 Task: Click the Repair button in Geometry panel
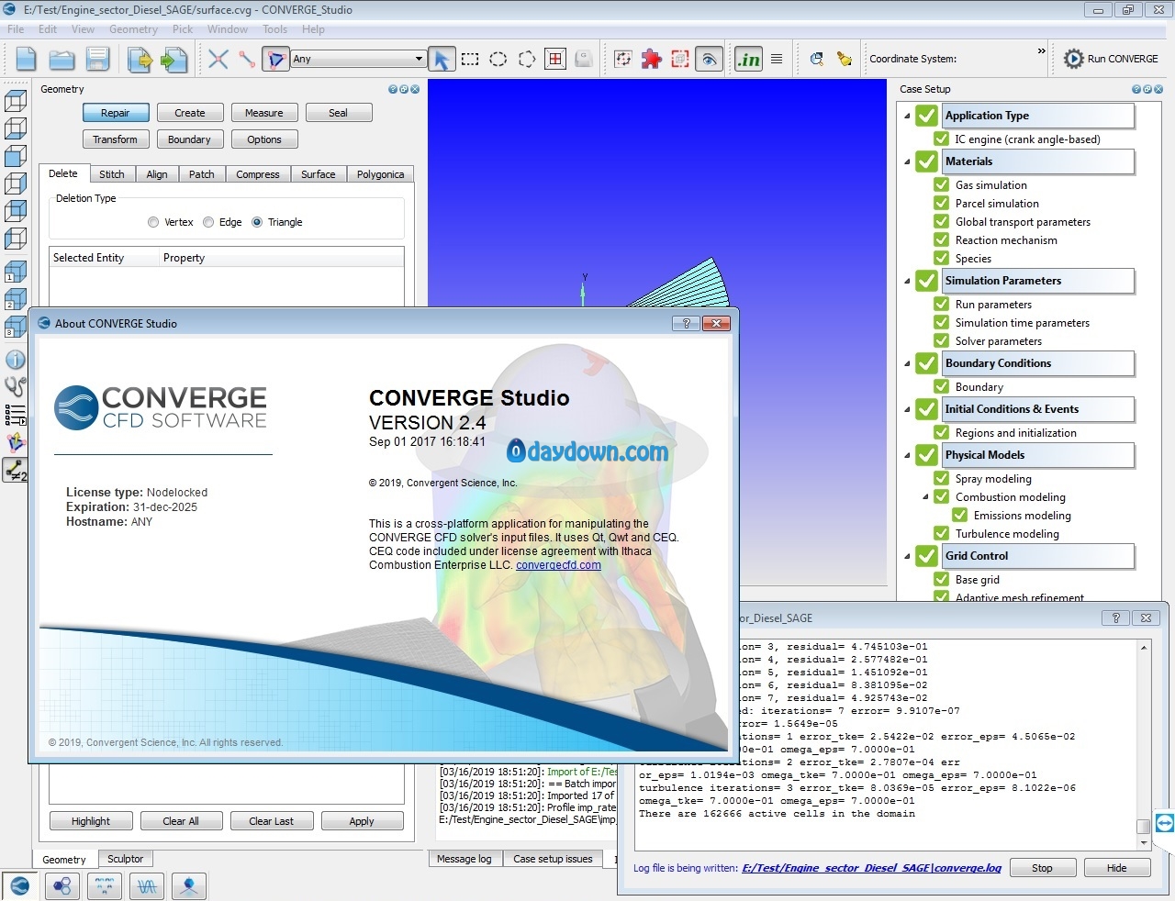pyautogui.click(x=116, y=113)
